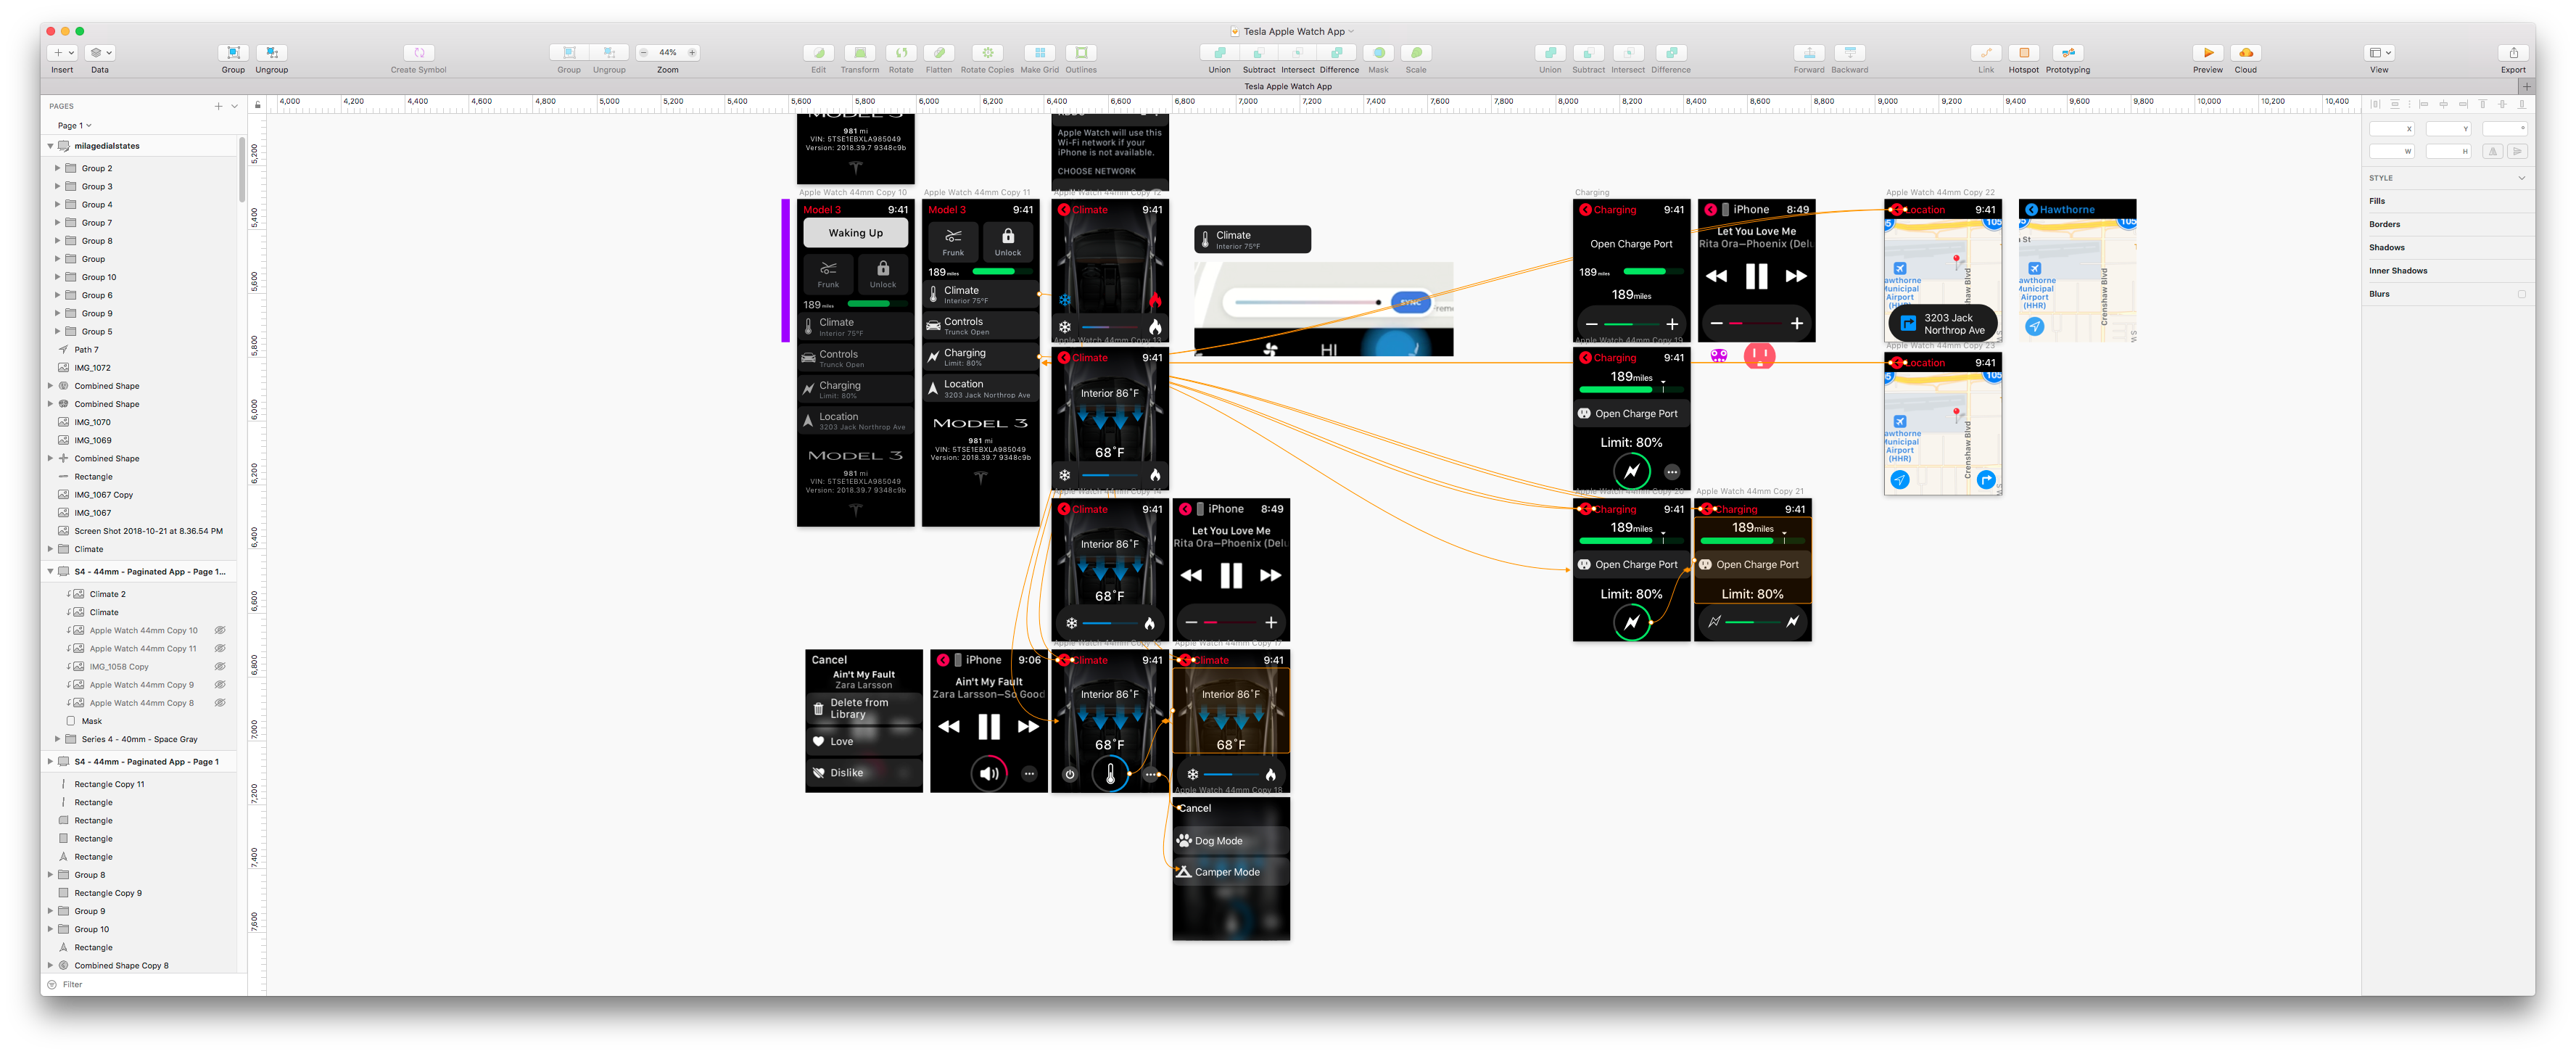This screenshot has height=1054, width=2576.
Task: Open the Insert dropdown menu
Action: tap(62, 53)
